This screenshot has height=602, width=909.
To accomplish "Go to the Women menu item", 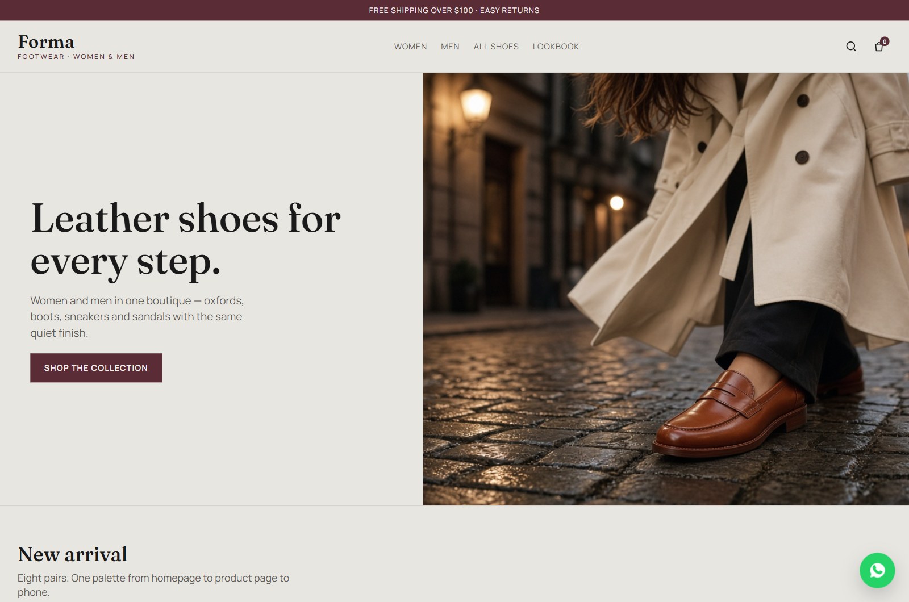I will [x=410, y=47].
